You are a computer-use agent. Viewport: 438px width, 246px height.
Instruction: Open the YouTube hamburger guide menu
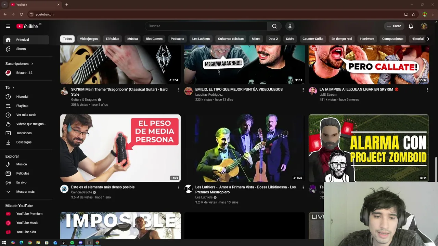8,26
